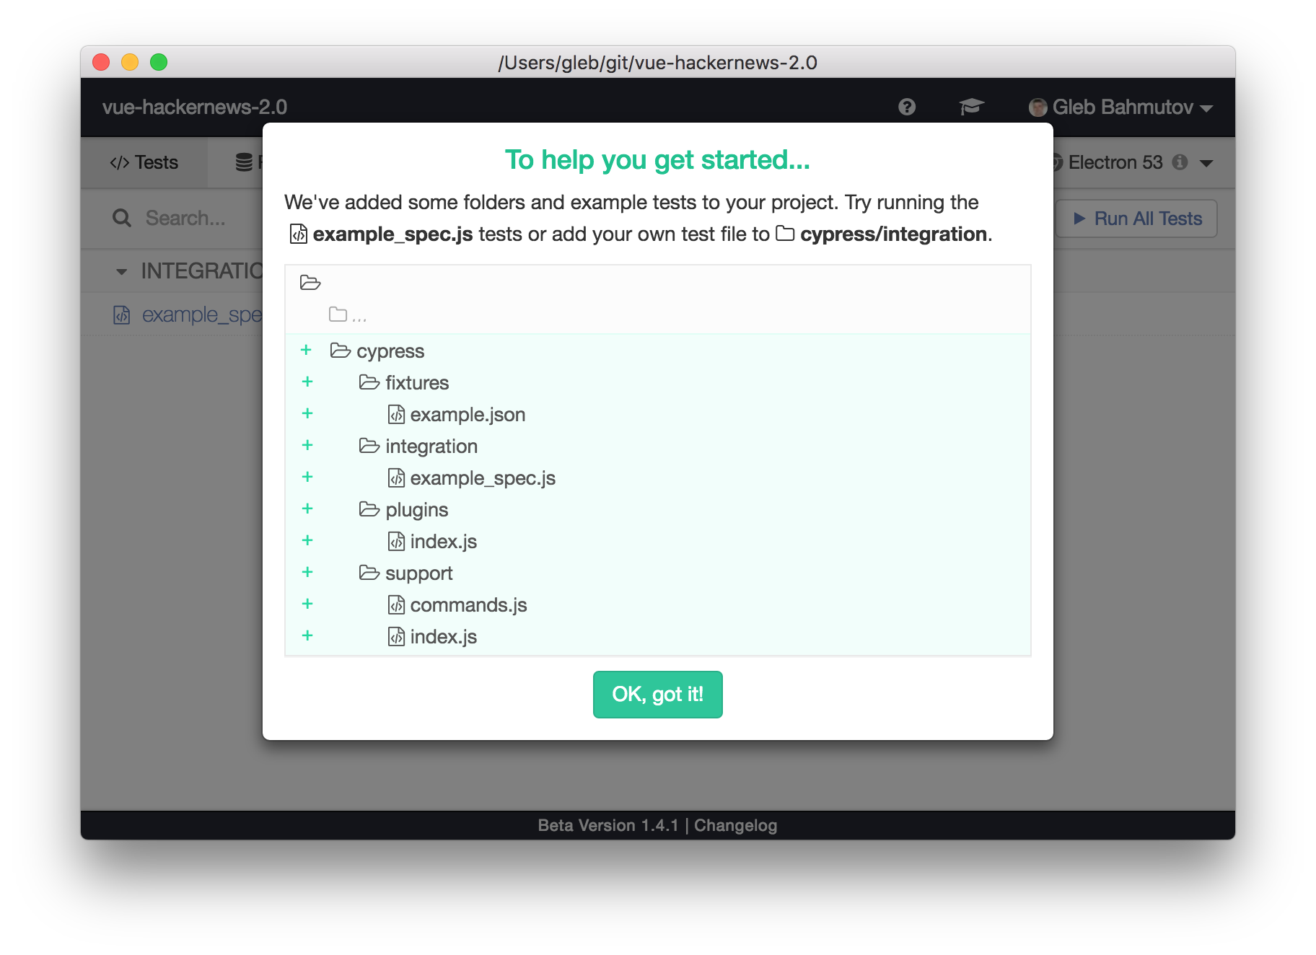1316x955 pixels.
Task: Click the window title path text
Action: tap(657, 63)
